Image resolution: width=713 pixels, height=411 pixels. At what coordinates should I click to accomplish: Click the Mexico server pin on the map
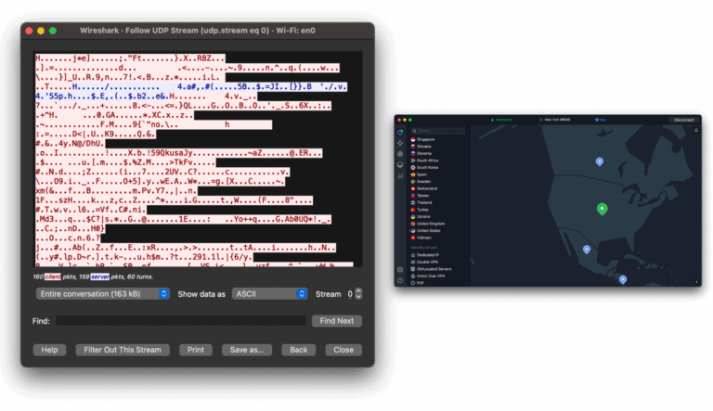587,250
